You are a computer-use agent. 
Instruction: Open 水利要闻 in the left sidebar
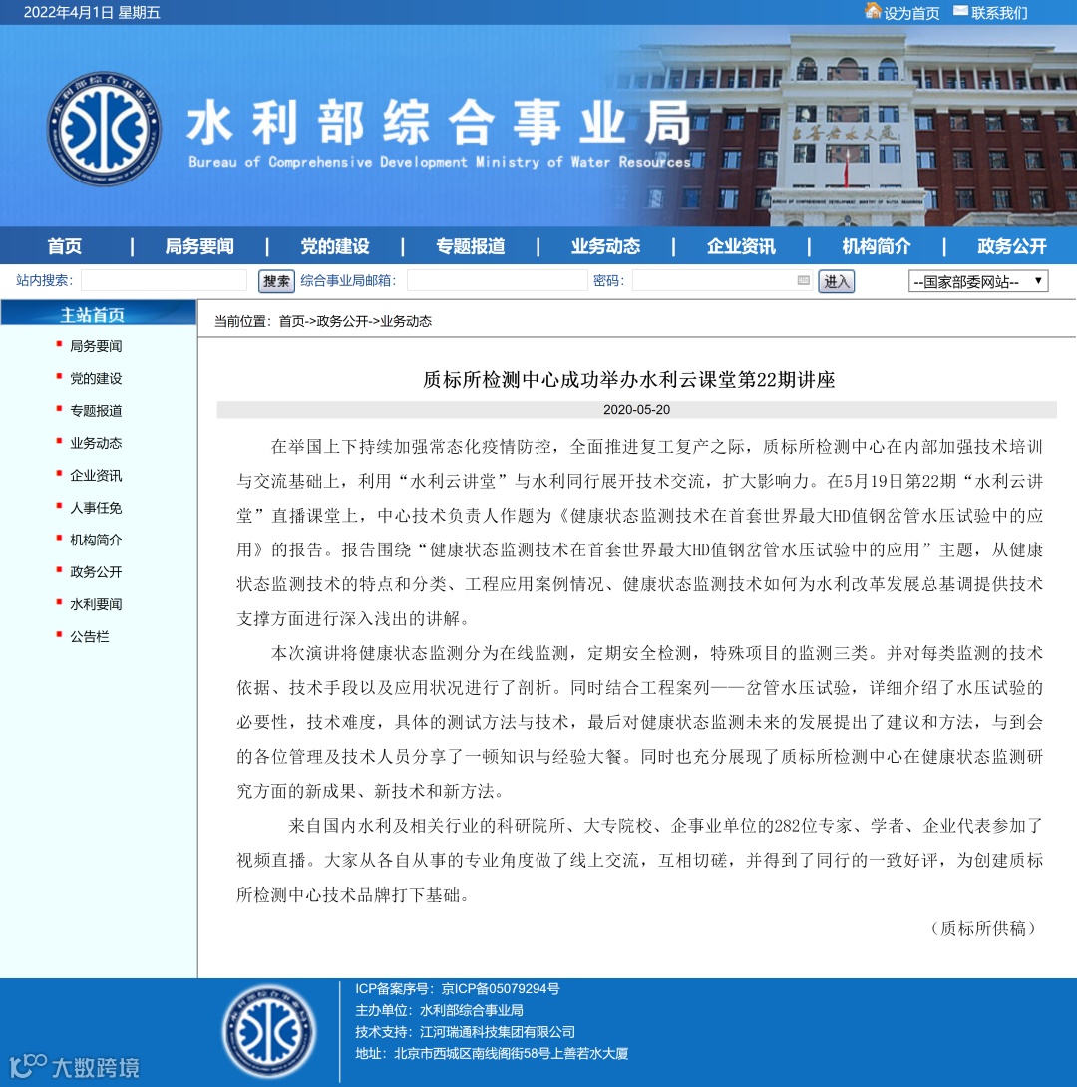tap(96, 604)
